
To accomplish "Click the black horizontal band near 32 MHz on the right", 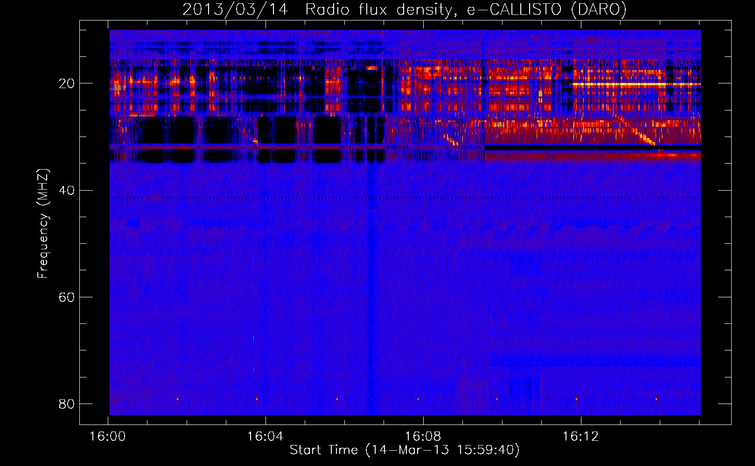I will [593, 147].
